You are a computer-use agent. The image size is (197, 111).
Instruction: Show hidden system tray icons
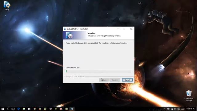[x=165, y=109]
